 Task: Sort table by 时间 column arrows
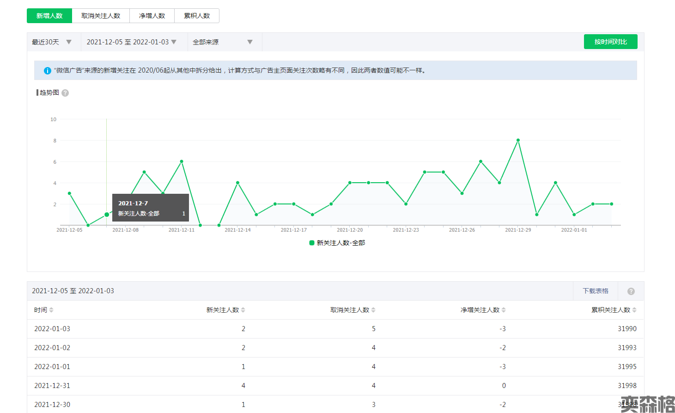(x=51, y=310)
